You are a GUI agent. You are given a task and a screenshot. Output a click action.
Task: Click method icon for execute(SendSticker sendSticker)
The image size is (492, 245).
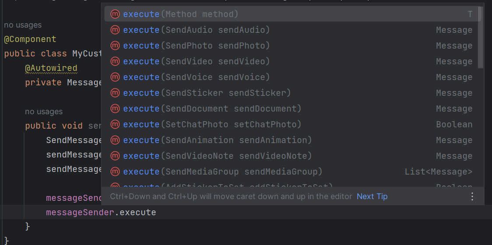pos(115,93)
